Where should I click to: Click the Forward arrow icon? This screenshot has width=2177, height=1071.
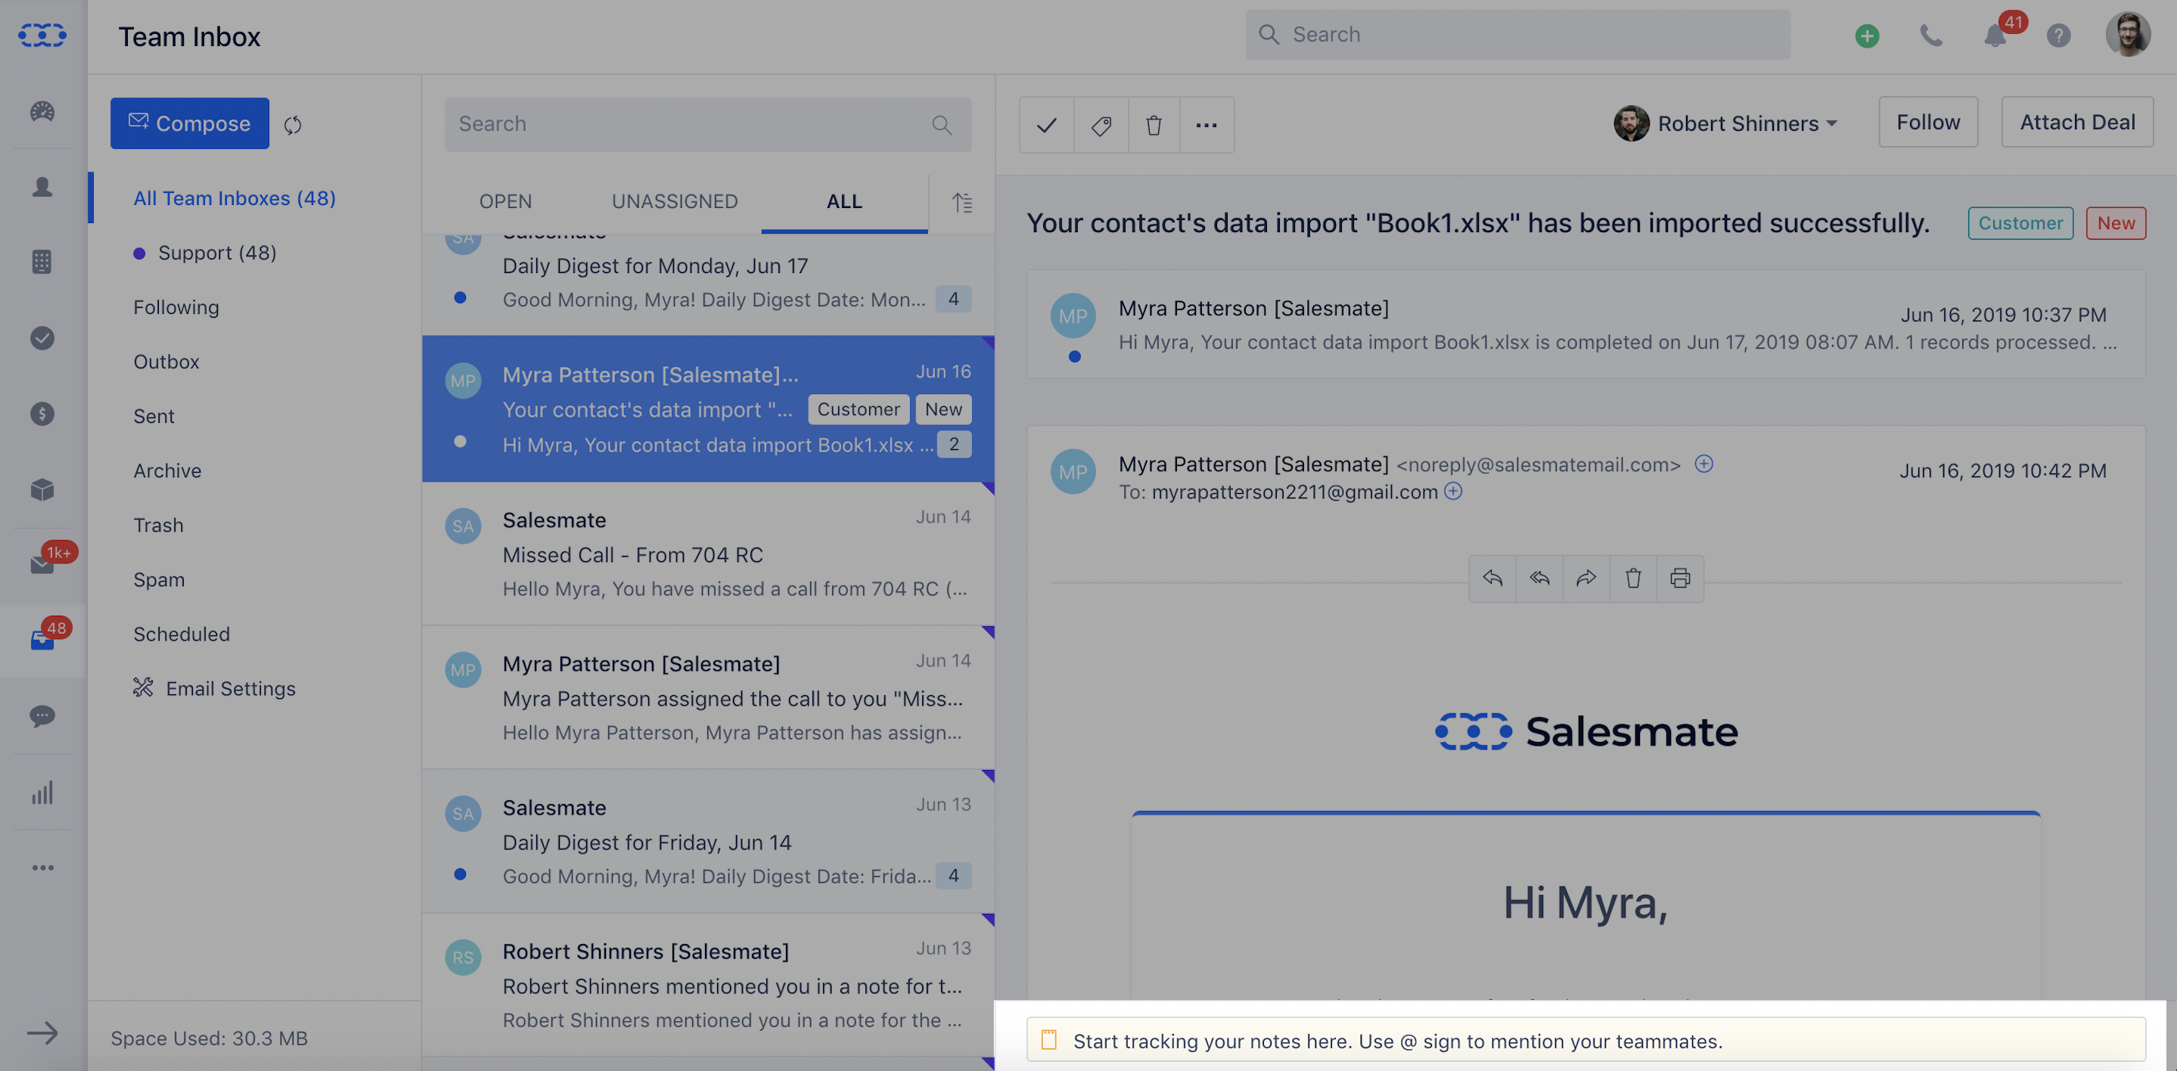pyautogui.click(x=1586, y=578)
